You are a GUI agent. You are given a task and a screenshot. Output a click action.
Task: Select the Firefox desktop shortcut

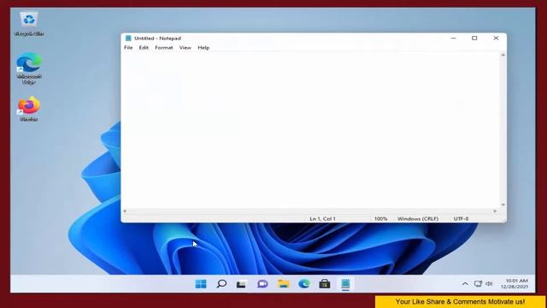pyautogui.click(x=29, y=109)
